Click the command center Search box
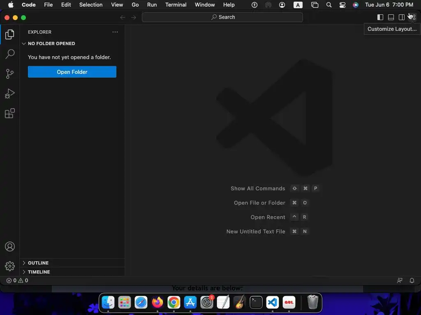This screenshot has height=315, width=421. 222,17
